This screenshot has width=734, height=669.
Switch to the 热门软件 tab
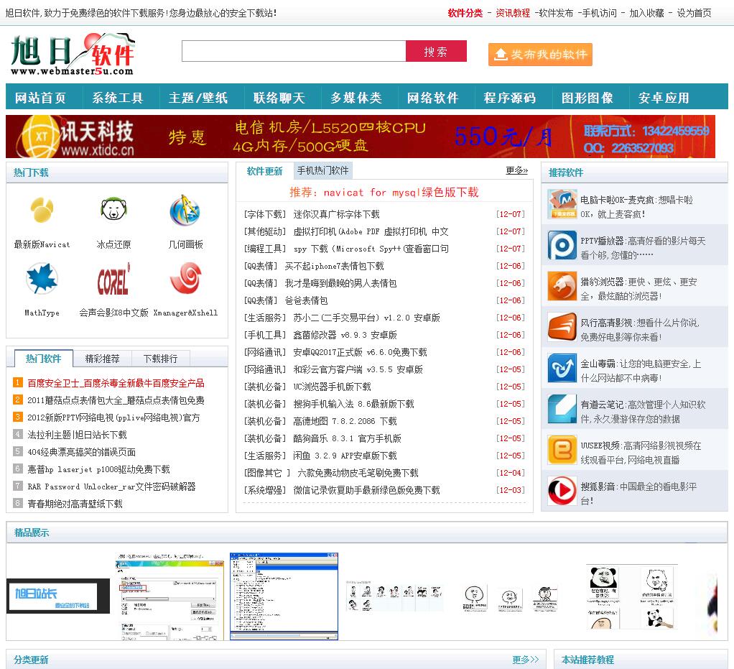click(44, 359)
